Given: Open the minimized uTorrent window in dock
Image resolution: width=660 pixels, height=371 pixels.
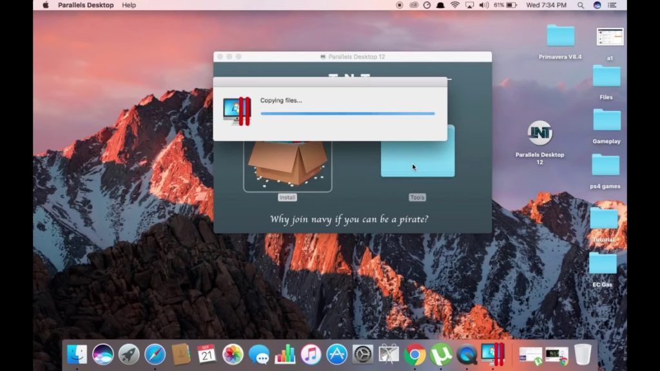Looking at the screenshot, I should 530,356.
